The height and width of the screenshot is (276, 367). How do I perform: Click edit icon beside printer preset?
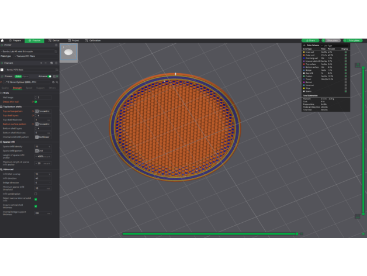(56, 51)
